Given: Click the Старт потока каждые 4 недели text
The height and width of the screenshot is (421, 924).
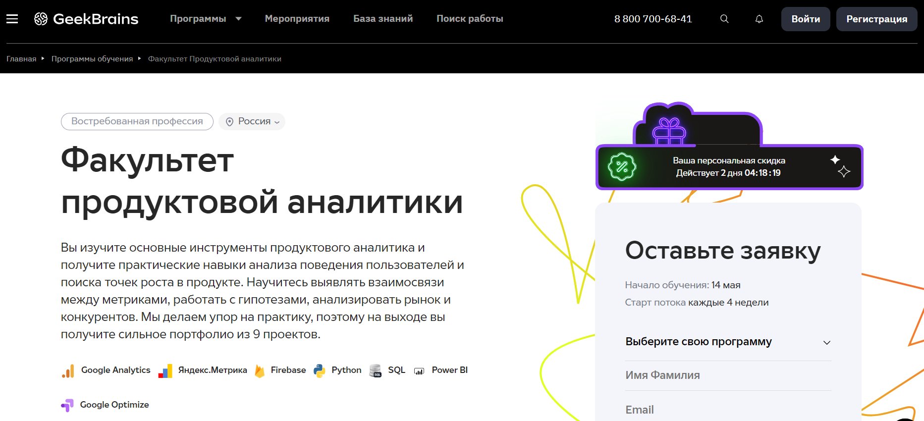Looking at the screenshot, I should point(697,302).
